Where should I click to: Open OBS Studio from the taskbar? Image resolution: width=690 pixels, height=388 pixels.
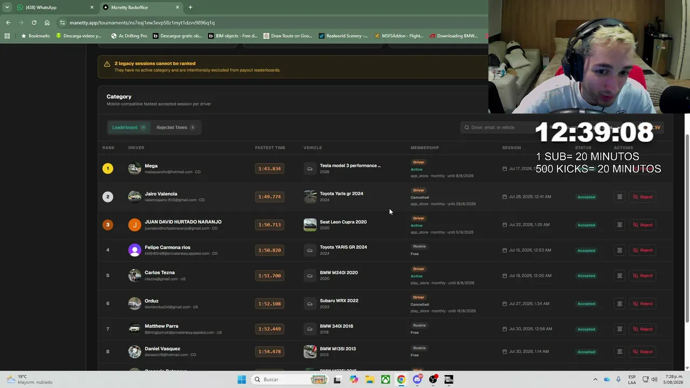coord(433,379)
